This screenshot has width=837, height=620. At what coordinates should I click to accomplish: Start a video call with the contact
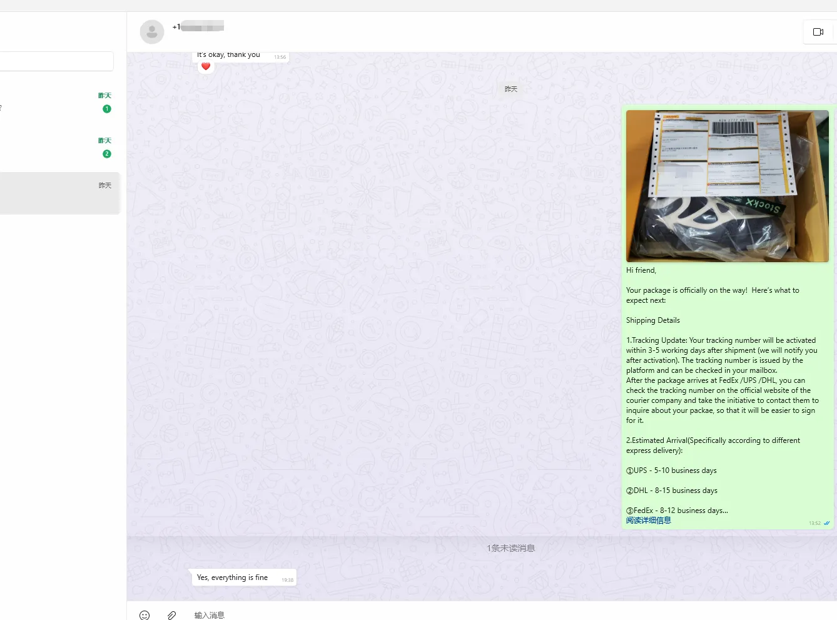pos(818,32)
